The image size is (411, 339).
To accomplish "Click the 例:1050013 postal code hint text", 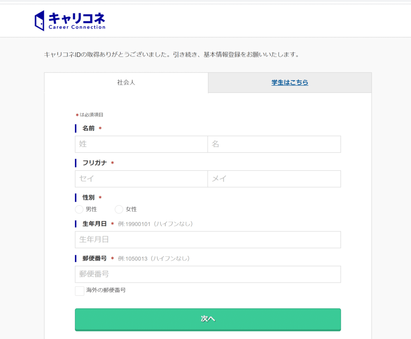I will [154, 259].
